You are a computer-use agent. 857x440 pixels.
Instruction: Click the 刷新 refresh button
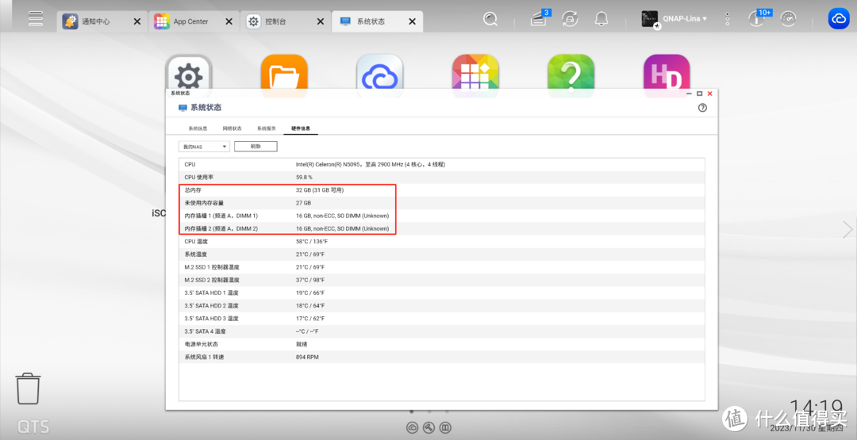click(x=256, y=147)
